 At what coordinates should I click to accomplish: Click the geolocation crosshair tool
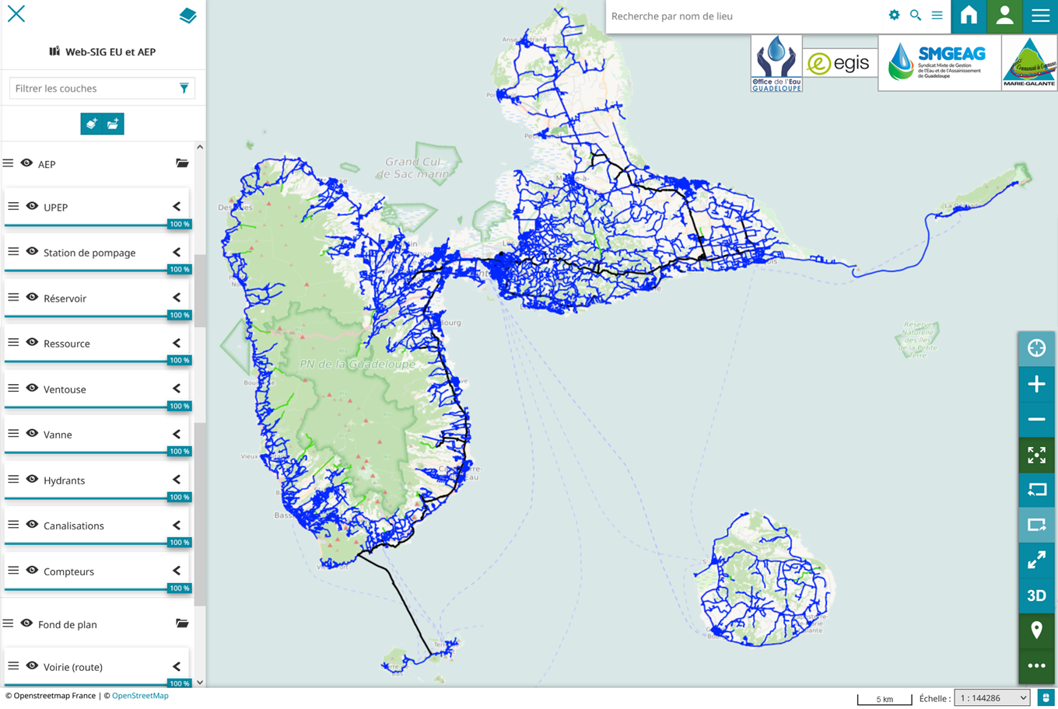(x=1036, y=348)
